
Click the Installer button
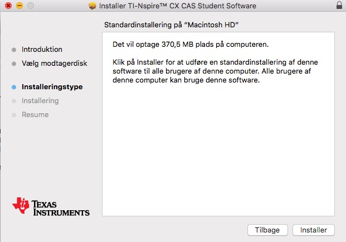(313, 230)
